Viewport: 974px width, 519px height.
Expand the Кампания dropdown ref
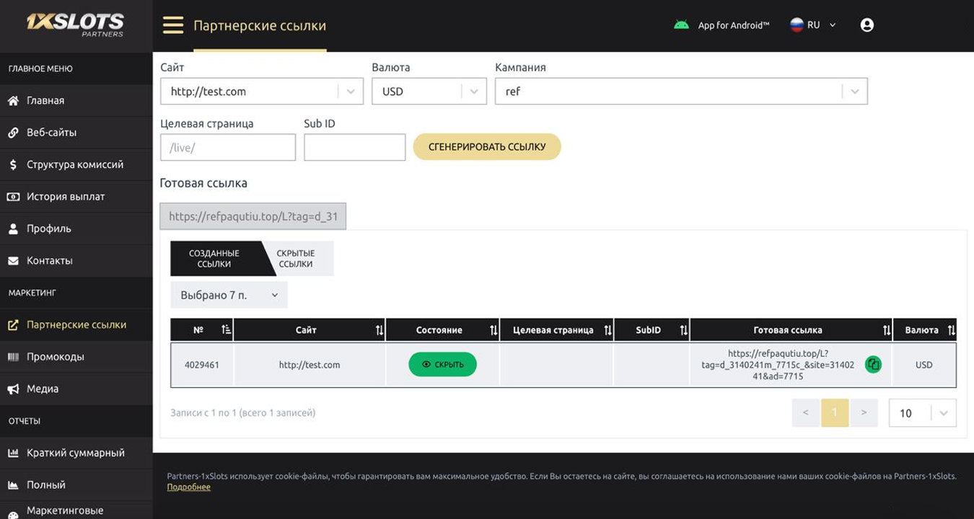[x=681, y=92]
